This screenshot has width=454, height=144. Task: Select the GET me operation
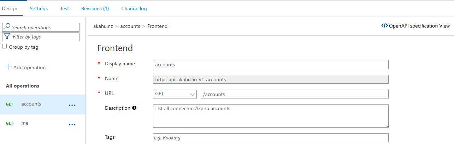point(42,124)
